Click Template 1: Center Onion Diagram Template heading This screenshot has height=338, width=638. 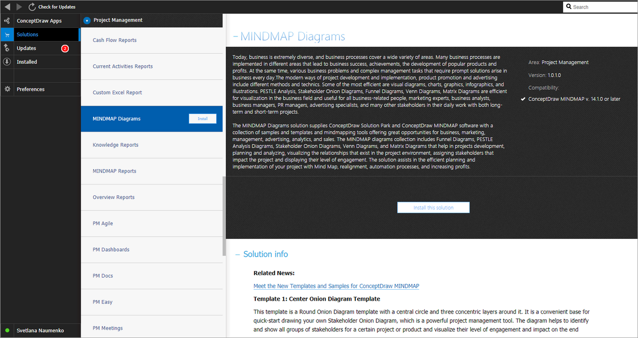[x=317, y=299]
